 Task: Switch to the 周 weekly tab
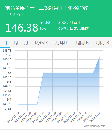tap(16, 43)
